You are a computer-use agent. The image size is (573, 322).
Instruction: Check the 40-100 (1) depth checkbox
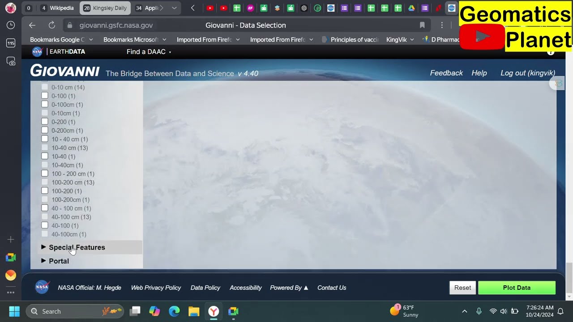pyautogui.click(x=45, y=225)
